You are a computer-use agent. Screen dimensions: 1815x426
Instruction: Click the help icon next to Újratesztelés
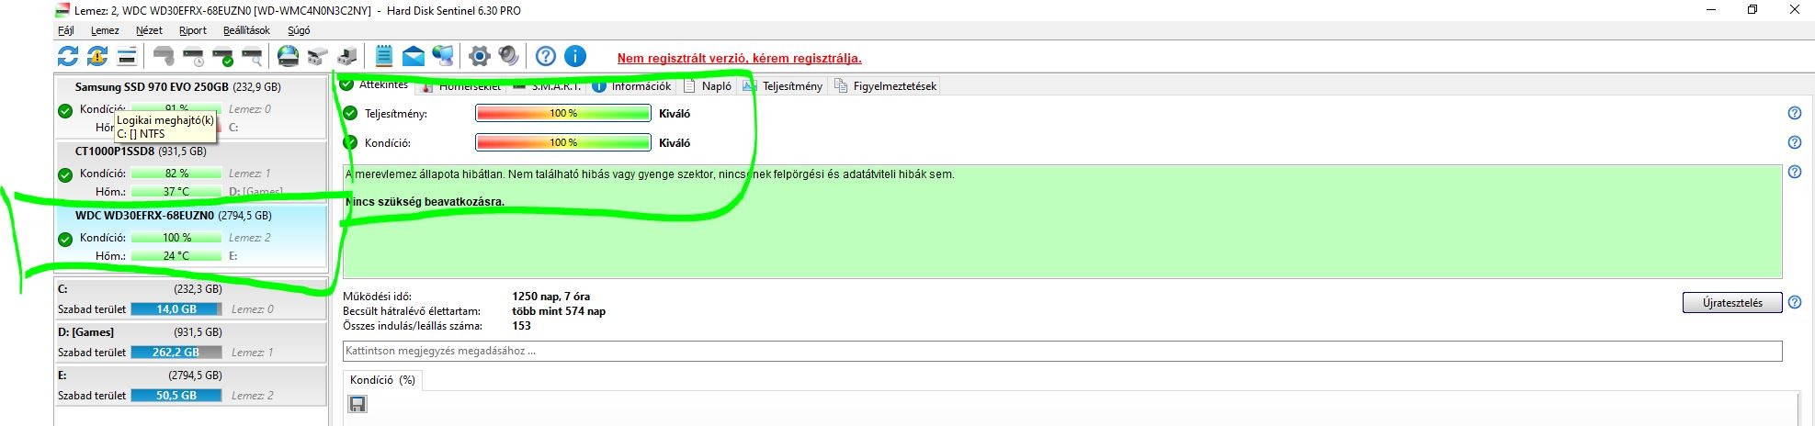tap(1795, 302)
